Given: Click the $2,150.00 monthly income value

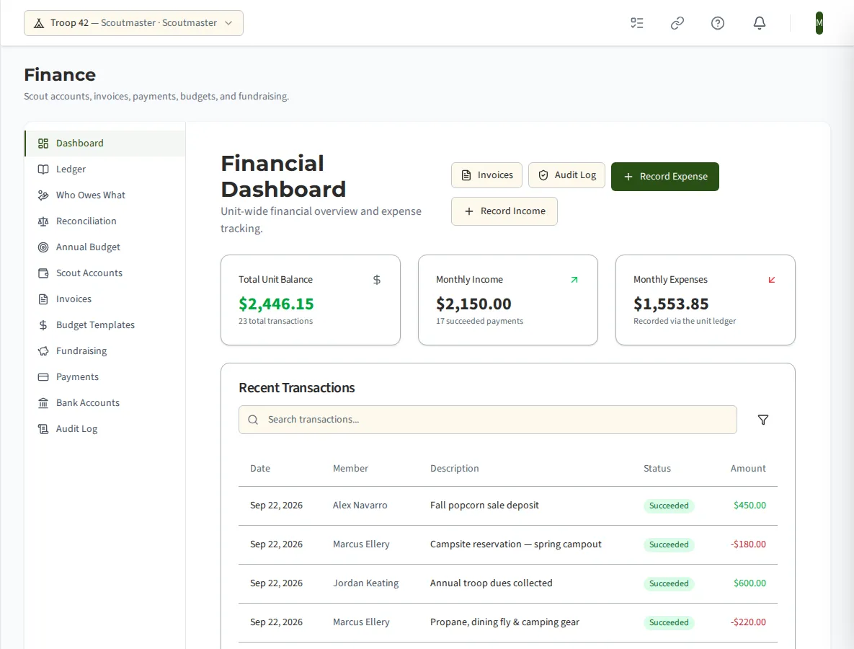Looking at the screenshot, I should coord(473,304).
